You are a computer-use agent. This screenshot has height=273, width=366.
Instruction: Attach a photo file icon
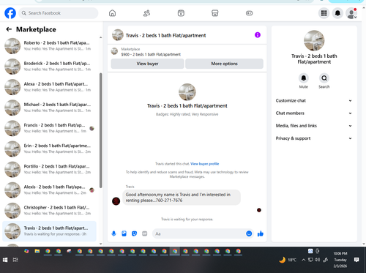coord(124,233)
